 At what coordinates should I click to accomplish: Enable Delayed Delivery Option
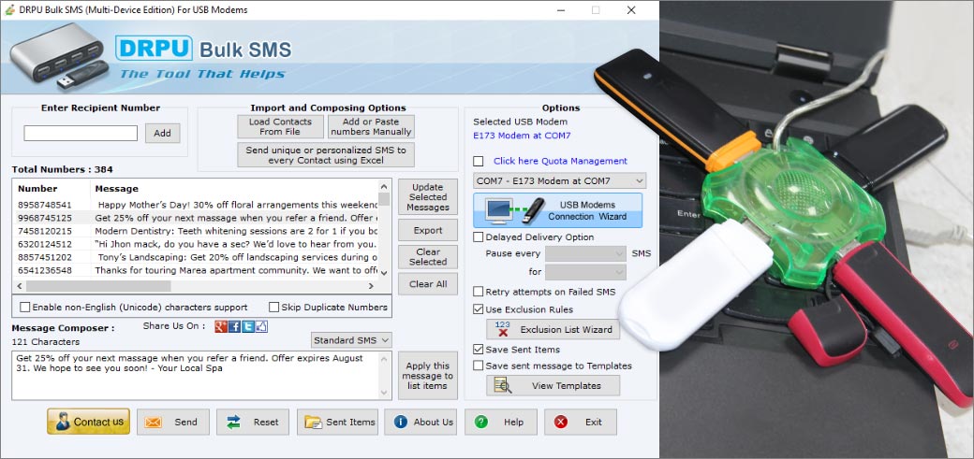(x=479, y=237)
